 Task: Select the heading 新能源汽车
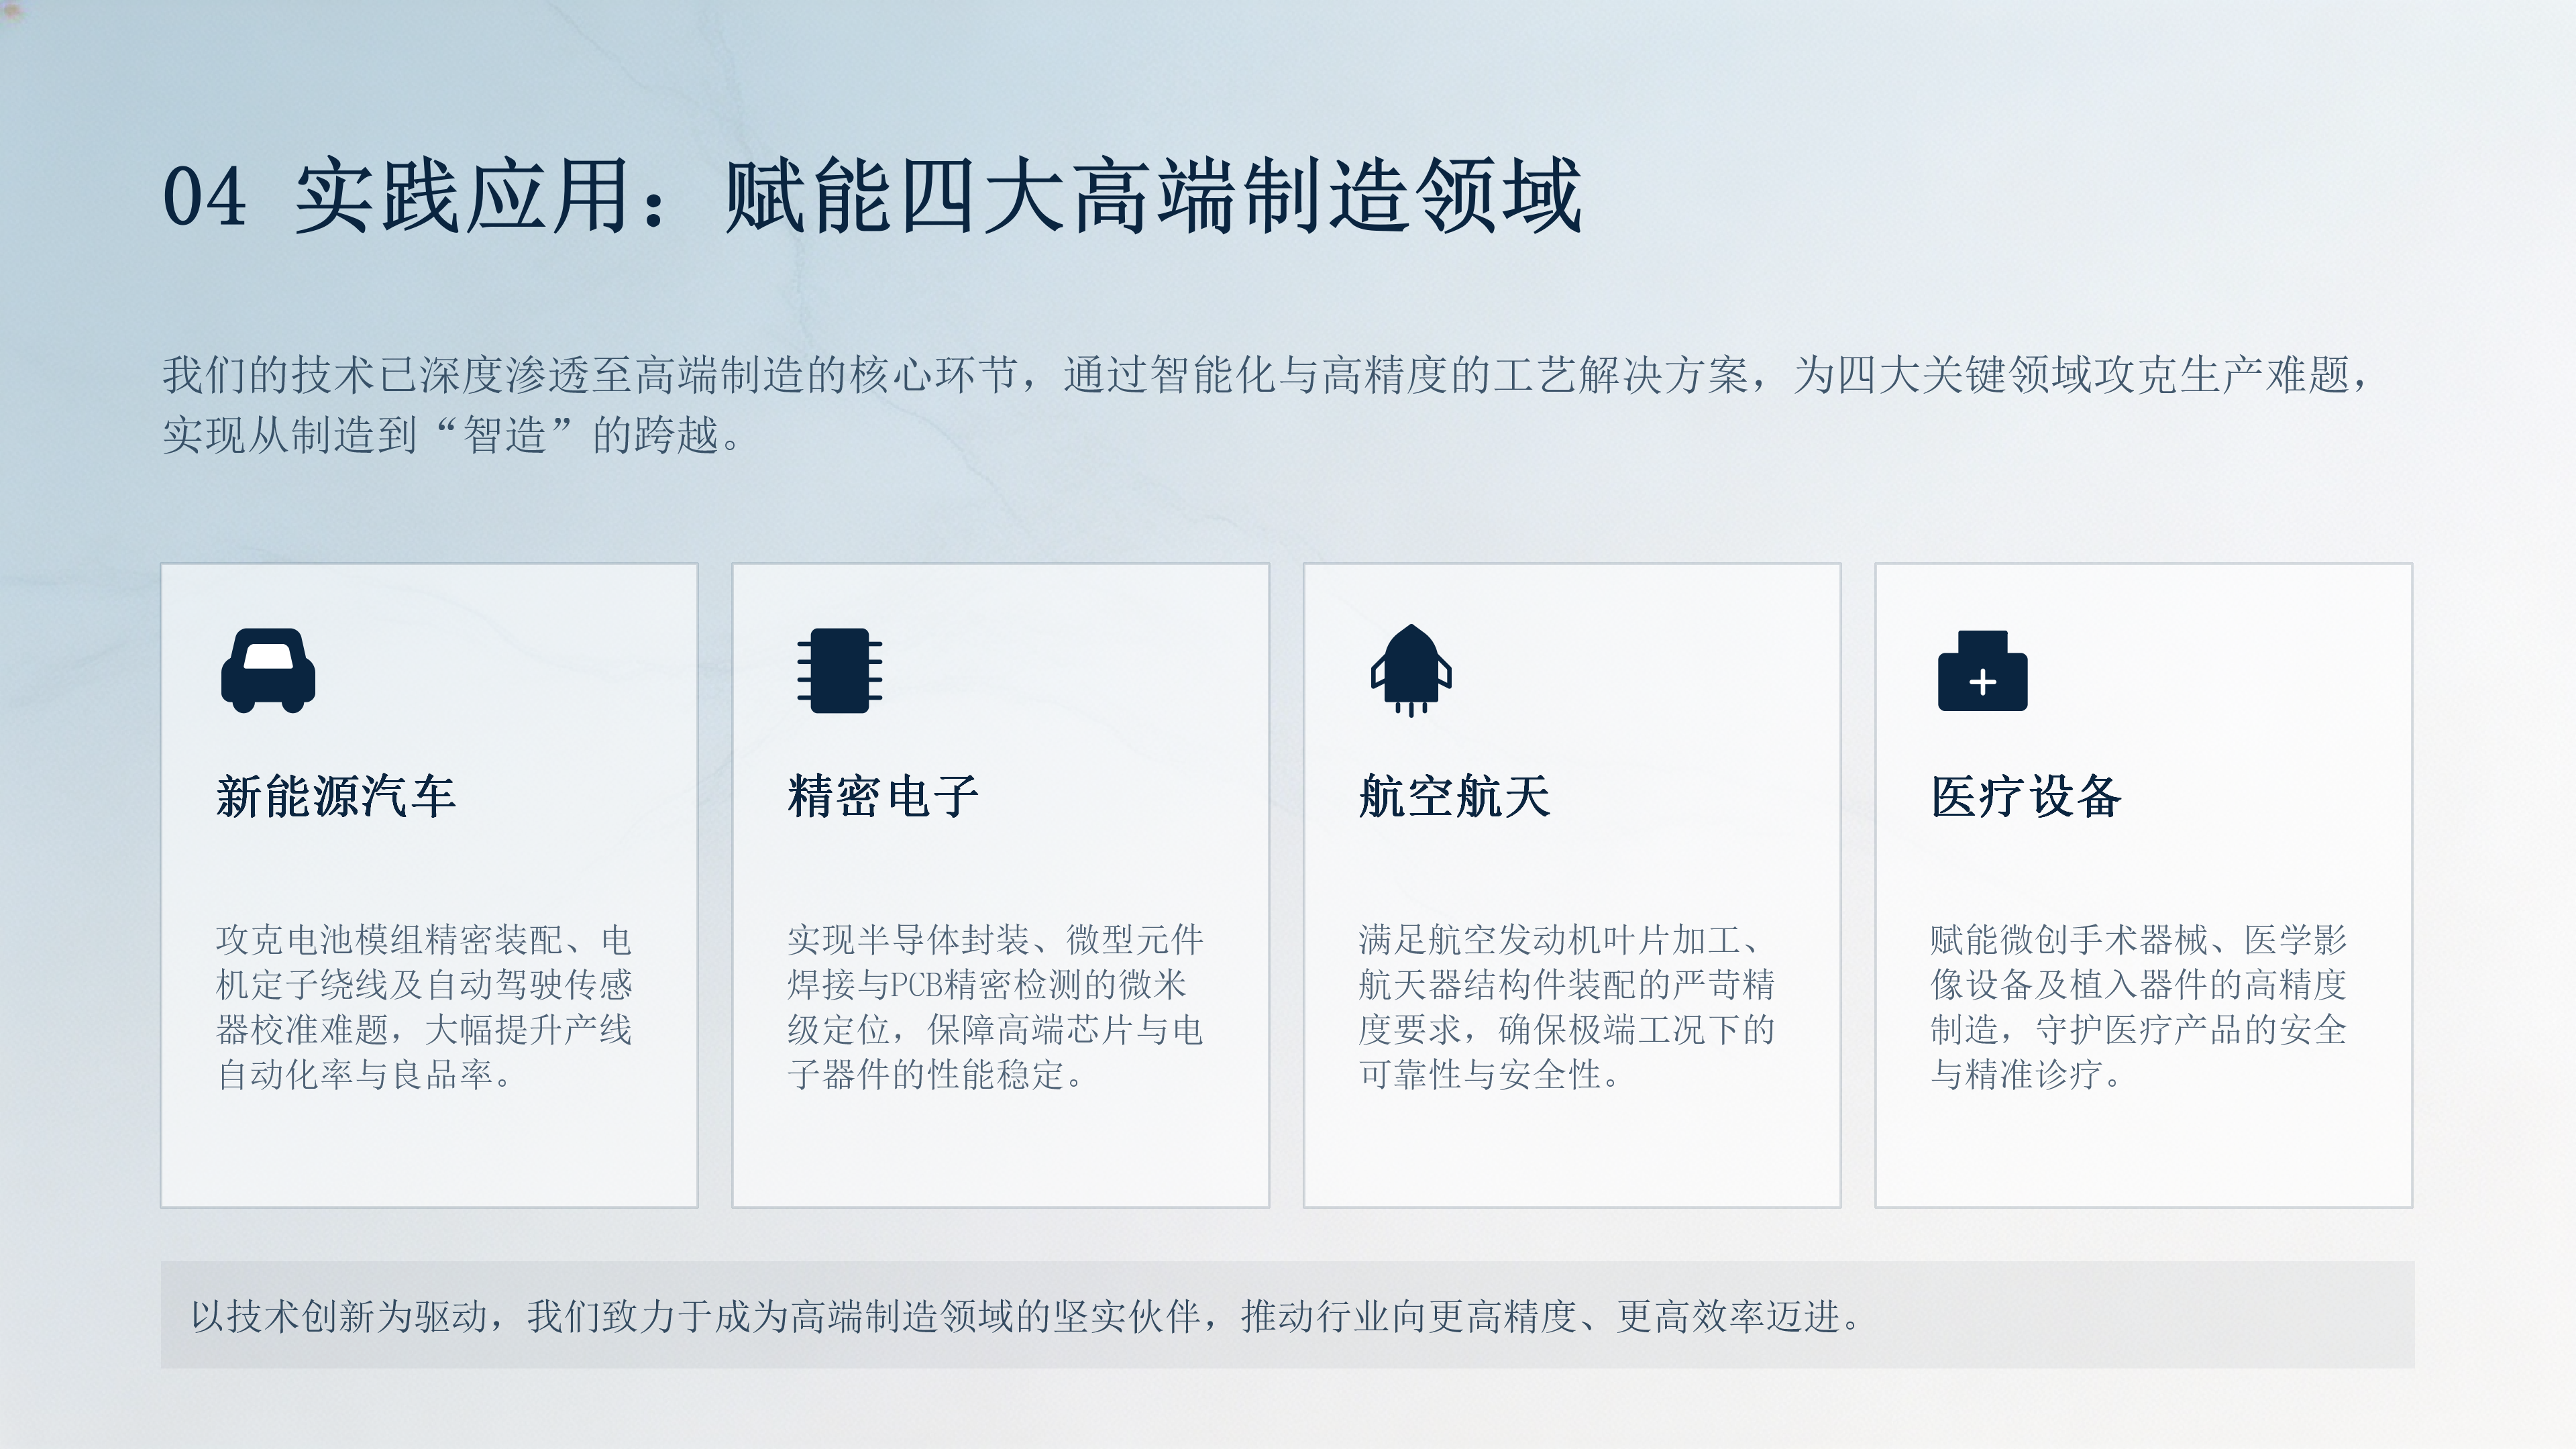click(336, 796)
